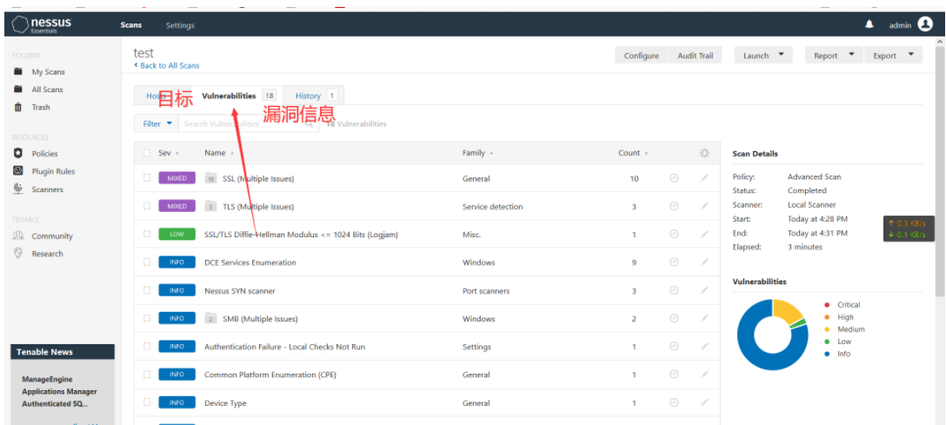Click the edit pencil on Device Type row
Screen dimensions: 946x425
[x=704, y=402]
